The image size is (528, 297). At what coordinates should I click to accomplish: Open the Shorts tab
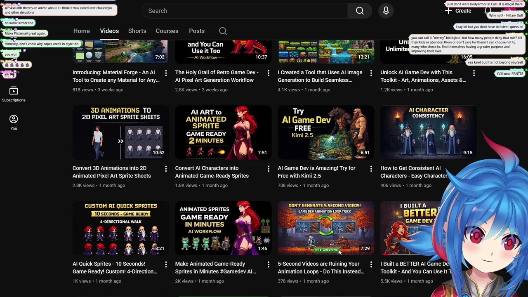pos(137,31)
